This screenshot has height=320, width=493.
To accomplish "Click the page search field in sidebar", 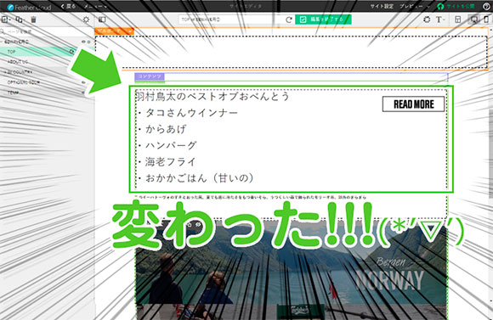I will [47, 31].
